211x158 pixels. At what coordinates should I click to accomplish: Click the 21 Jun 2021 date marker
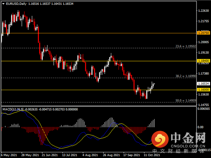pos(50,155)
